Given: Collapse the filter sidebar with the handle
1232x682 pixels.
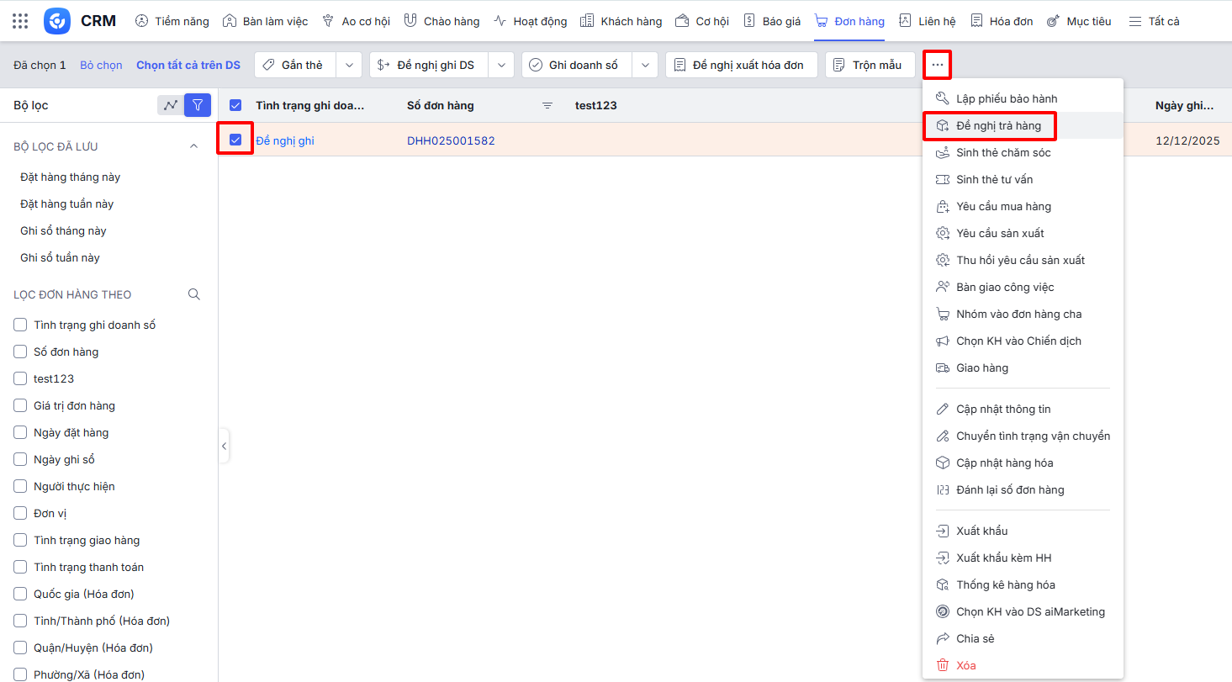Looking at the screenshot, I should 224,446.
